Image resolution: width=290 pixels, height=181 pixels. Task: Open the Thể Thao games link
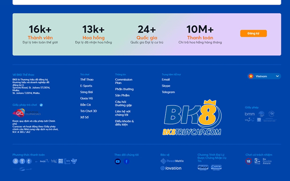(x=87, y=80)
